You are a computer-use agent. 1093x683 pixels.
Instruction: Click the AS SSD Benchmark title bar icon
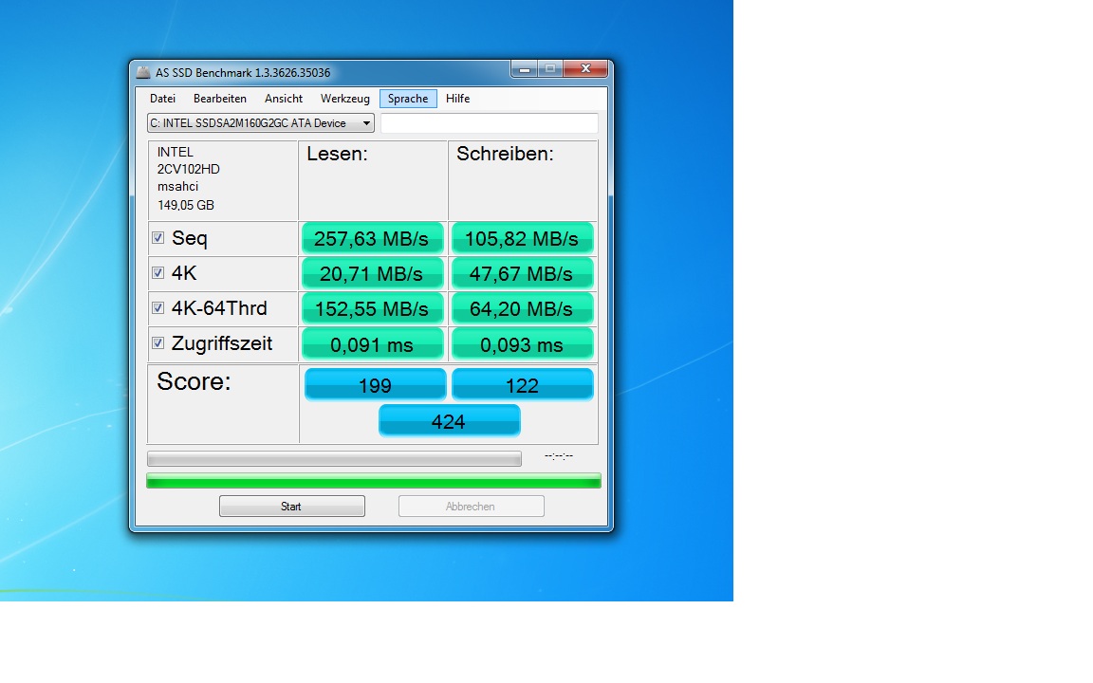coord(143,72)
